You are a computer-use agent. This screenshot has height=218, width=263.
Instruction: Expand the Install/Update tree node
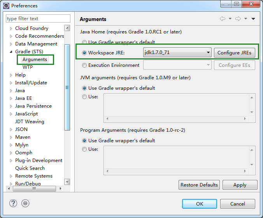[11, 83]
